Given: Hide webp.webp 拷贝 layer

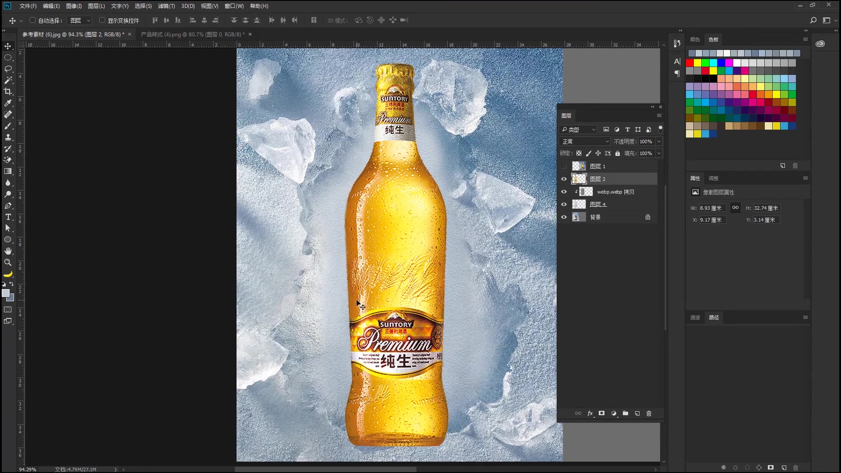Looking at the screenshot, I should 564,192.
